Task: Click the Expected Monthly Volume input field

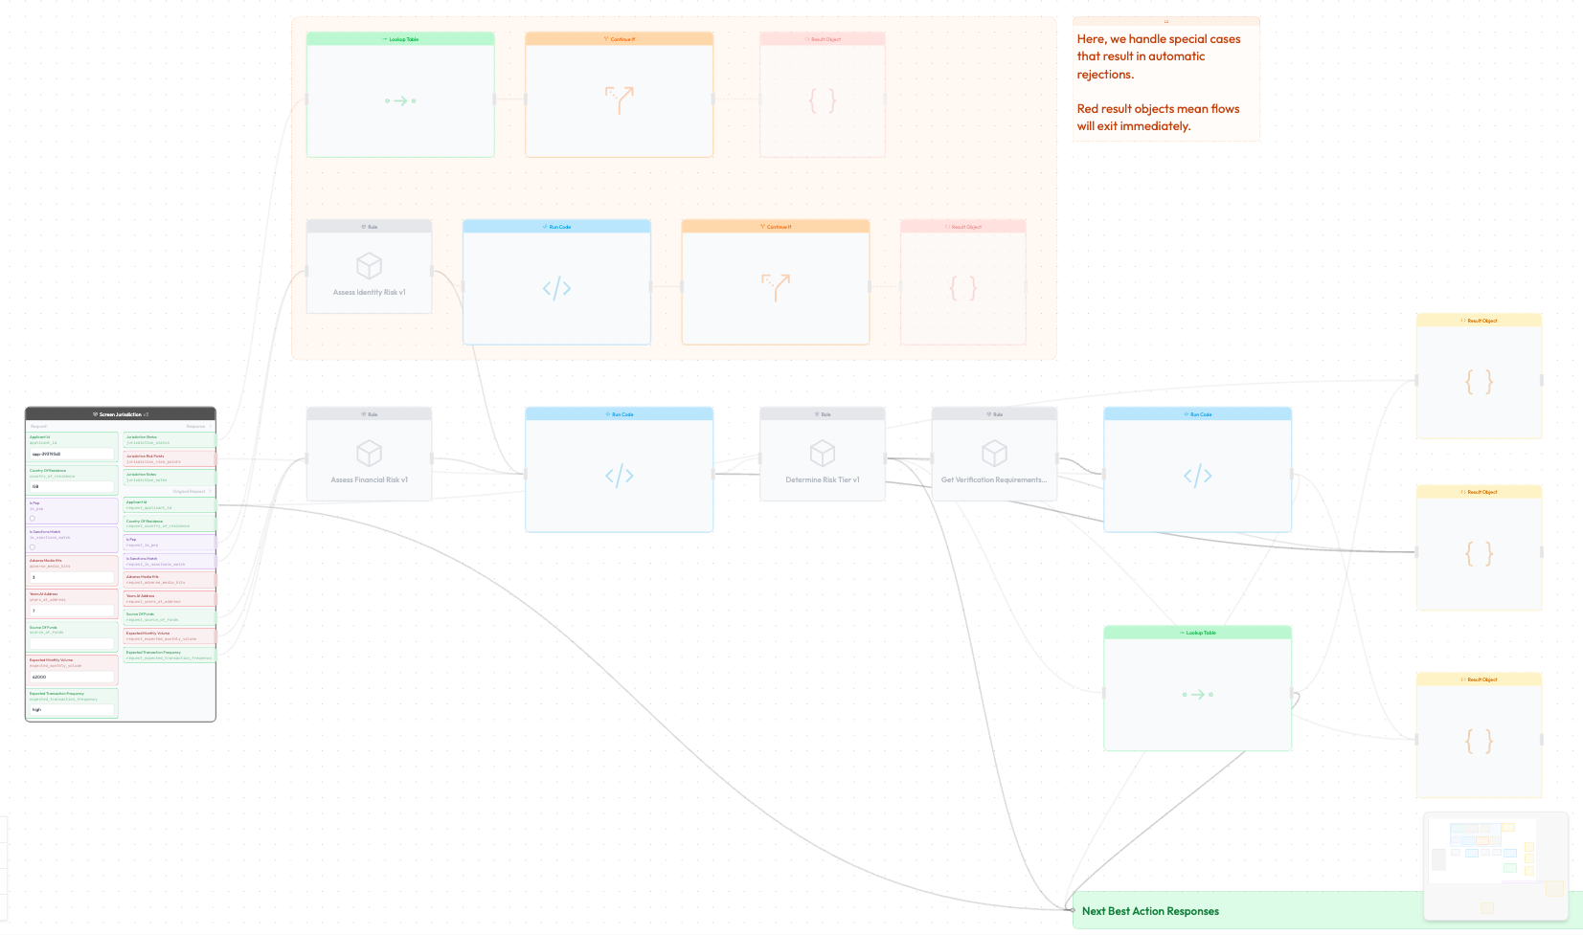Action: pos(72,677)
